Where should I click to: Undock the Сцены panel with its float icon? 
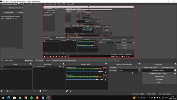click(31, 64)
